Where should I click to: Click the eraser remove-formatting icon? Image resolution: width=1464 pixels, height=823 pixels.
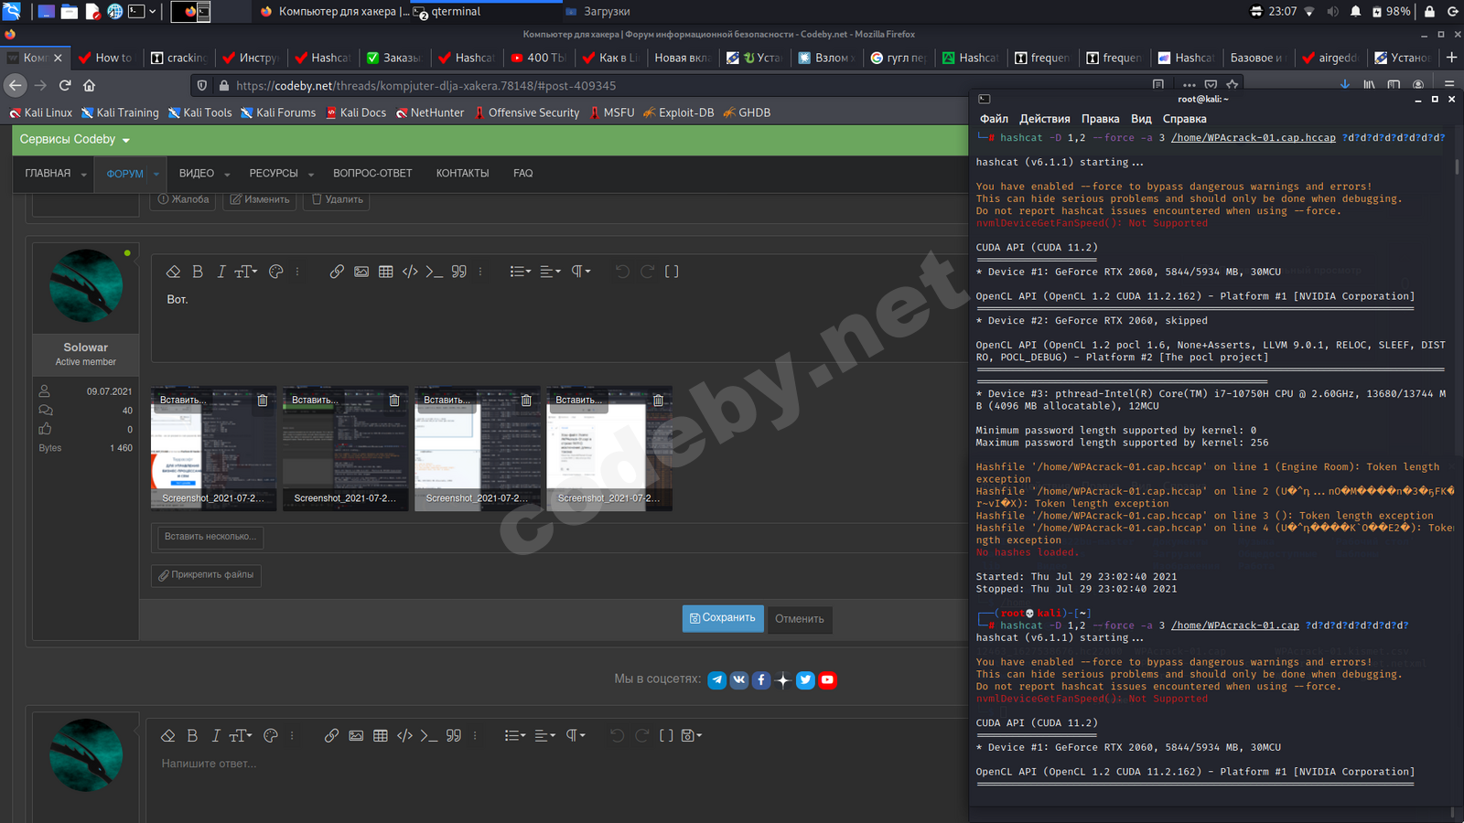pos(173,272)
